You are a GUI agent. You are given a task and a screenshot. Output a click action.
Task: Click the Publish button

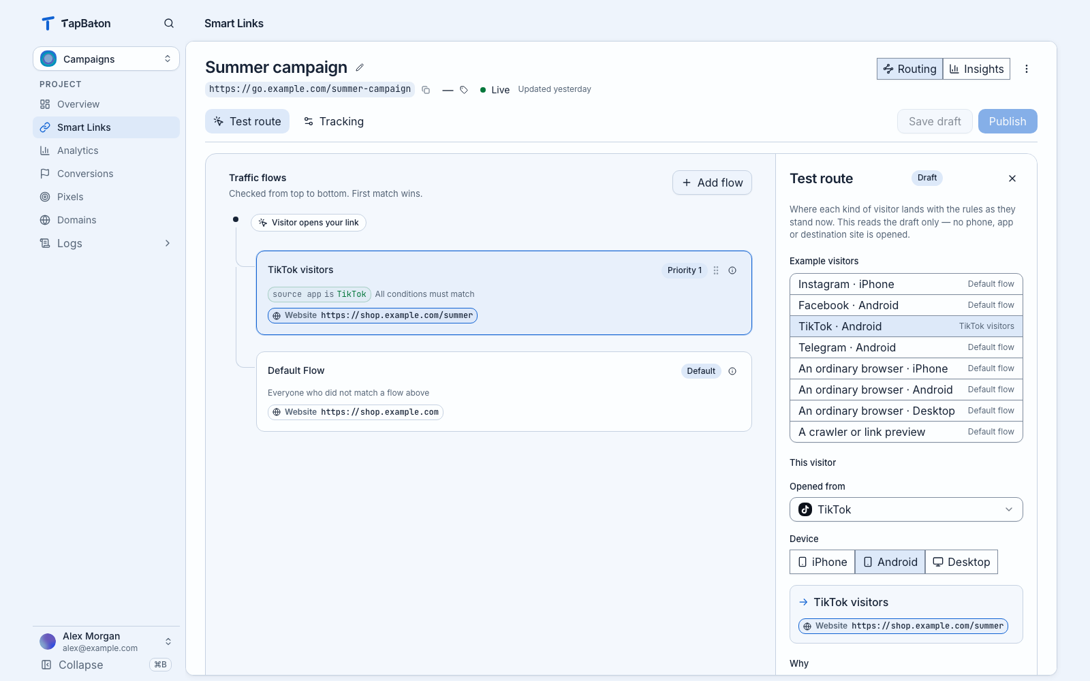coord(1008,121)
